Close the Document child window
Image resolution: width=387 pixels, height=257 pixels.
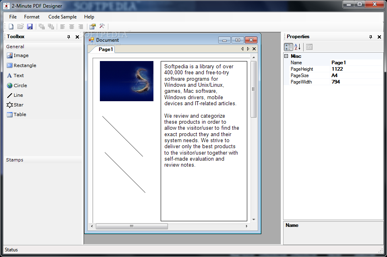[251, 40]
